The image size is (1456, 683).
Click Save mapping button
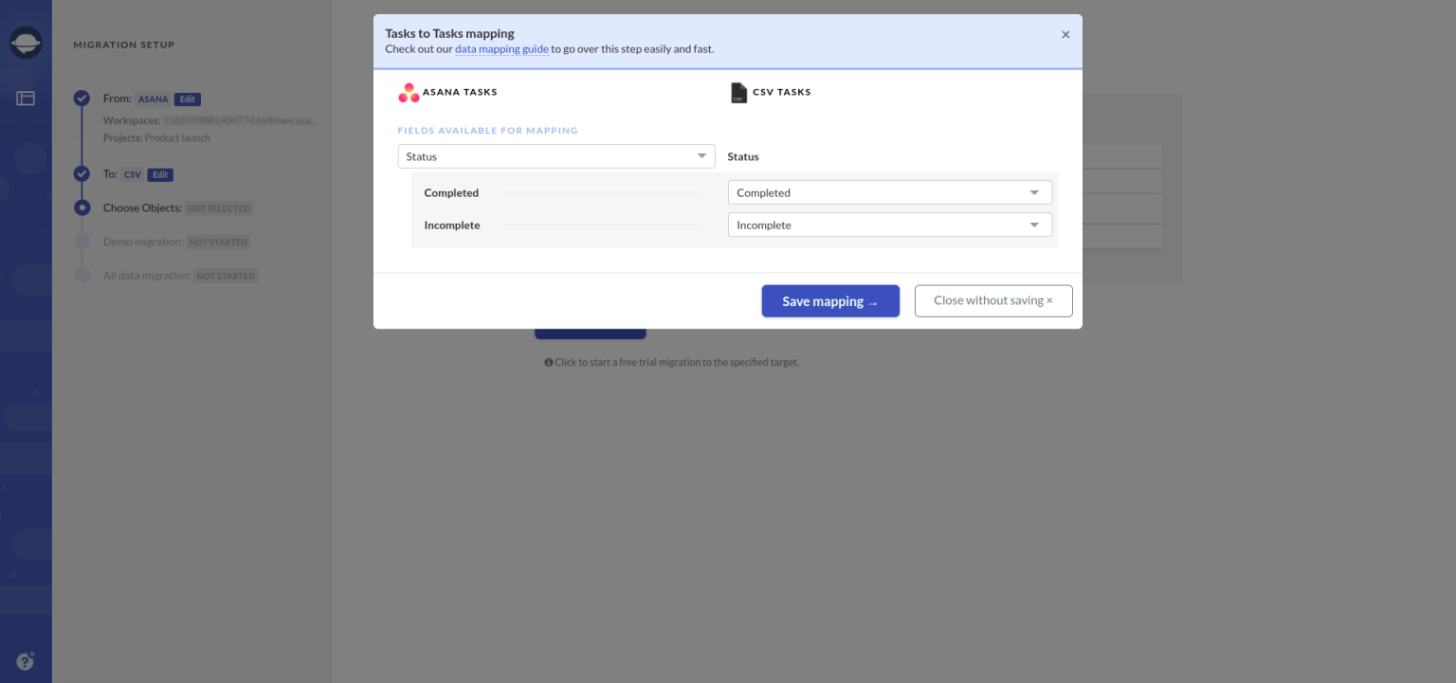(x=830, y=301)
